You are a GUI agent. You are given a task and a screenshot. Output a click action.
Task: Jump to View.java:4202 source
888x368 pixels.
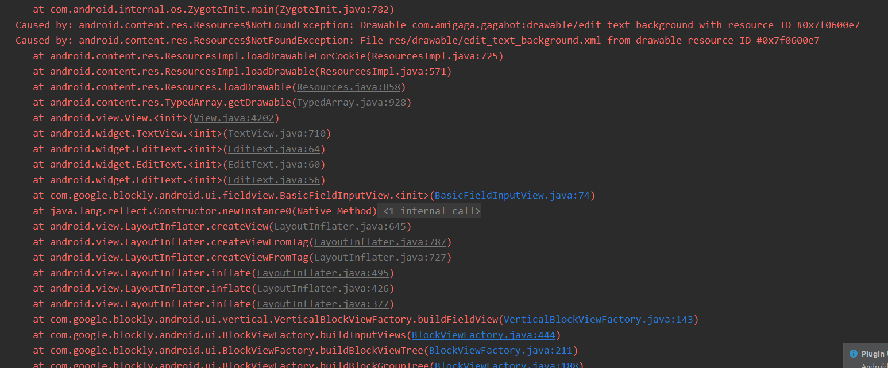point(234,118)
